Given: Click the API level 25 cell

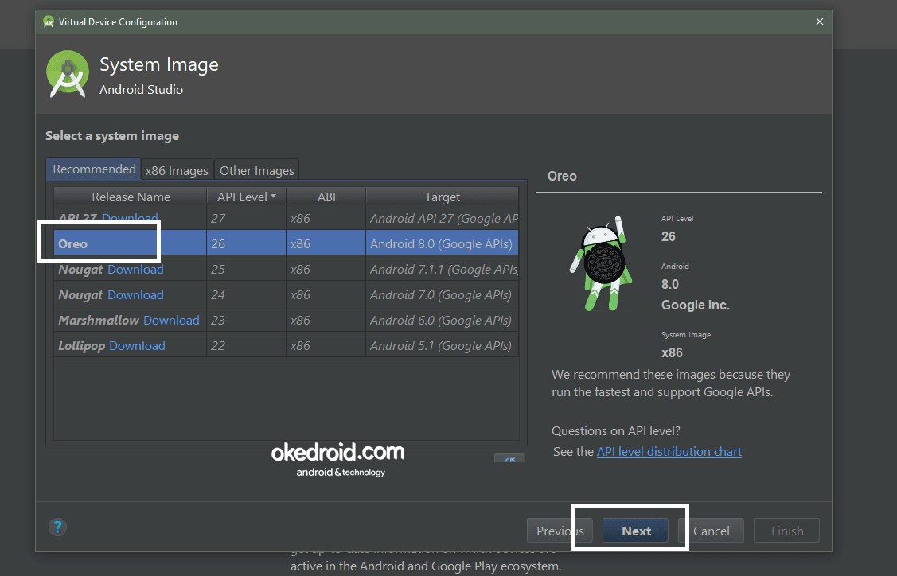Looking at the screenshot, I should point(246,269).
